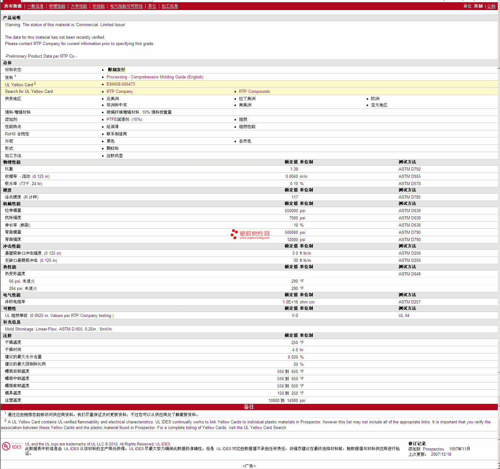Click ASTM D785 test method

(x=409, y=197)
